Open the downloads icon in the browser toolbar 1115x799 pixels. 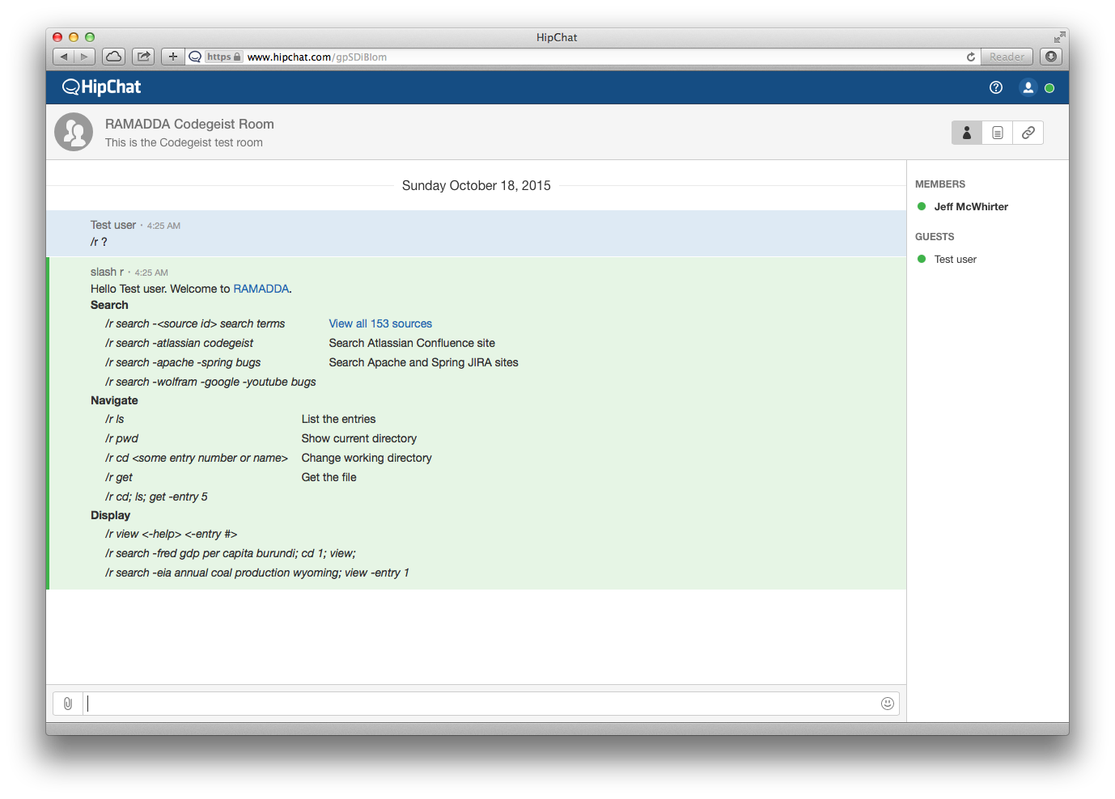(1051, 57)
